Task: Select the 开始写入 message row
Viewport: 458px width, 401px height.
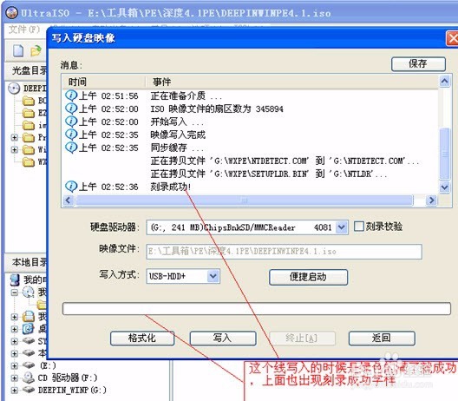Action: coord(251,122)
